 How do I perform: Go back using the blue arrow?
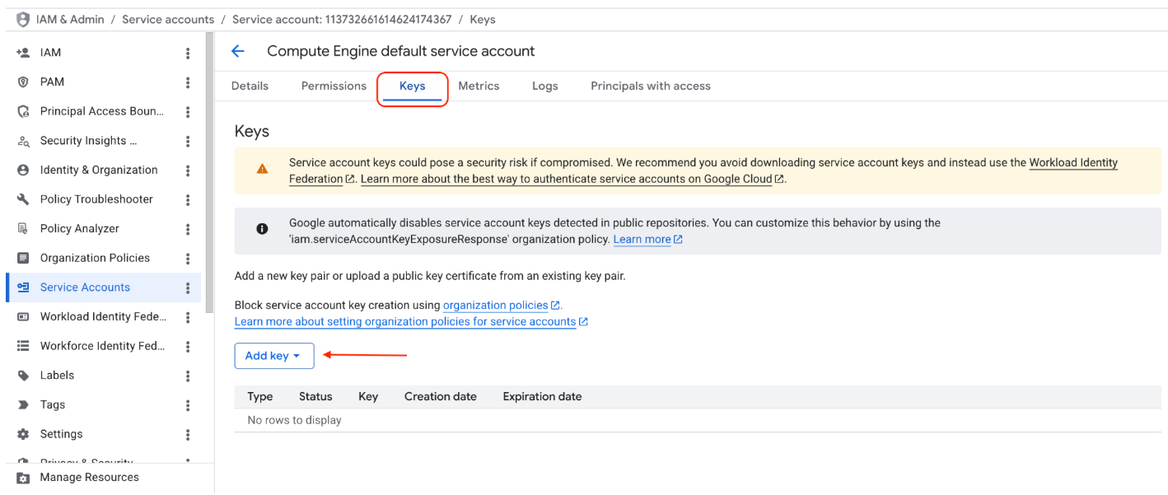(x=238, y=51)
